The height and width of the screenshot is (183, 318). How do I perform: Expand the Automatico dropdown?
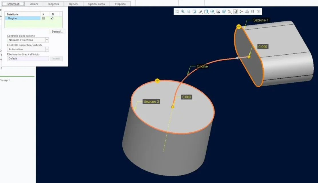click(x=47, y=49)
